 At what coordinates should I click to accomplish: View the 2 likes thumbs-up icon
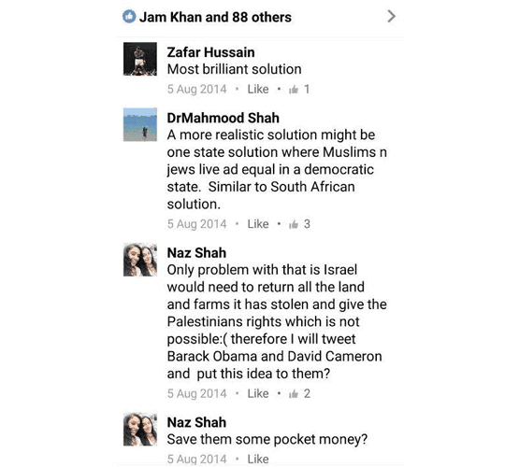click(x=294, y=393)
